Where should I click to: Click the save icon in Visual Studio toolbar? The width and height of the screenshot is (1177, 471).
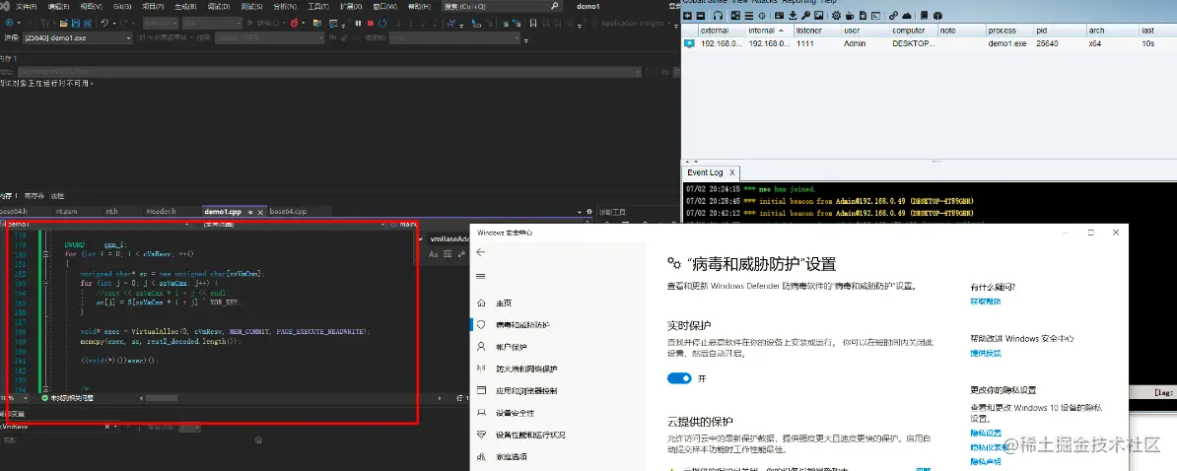tap(76, 24)
